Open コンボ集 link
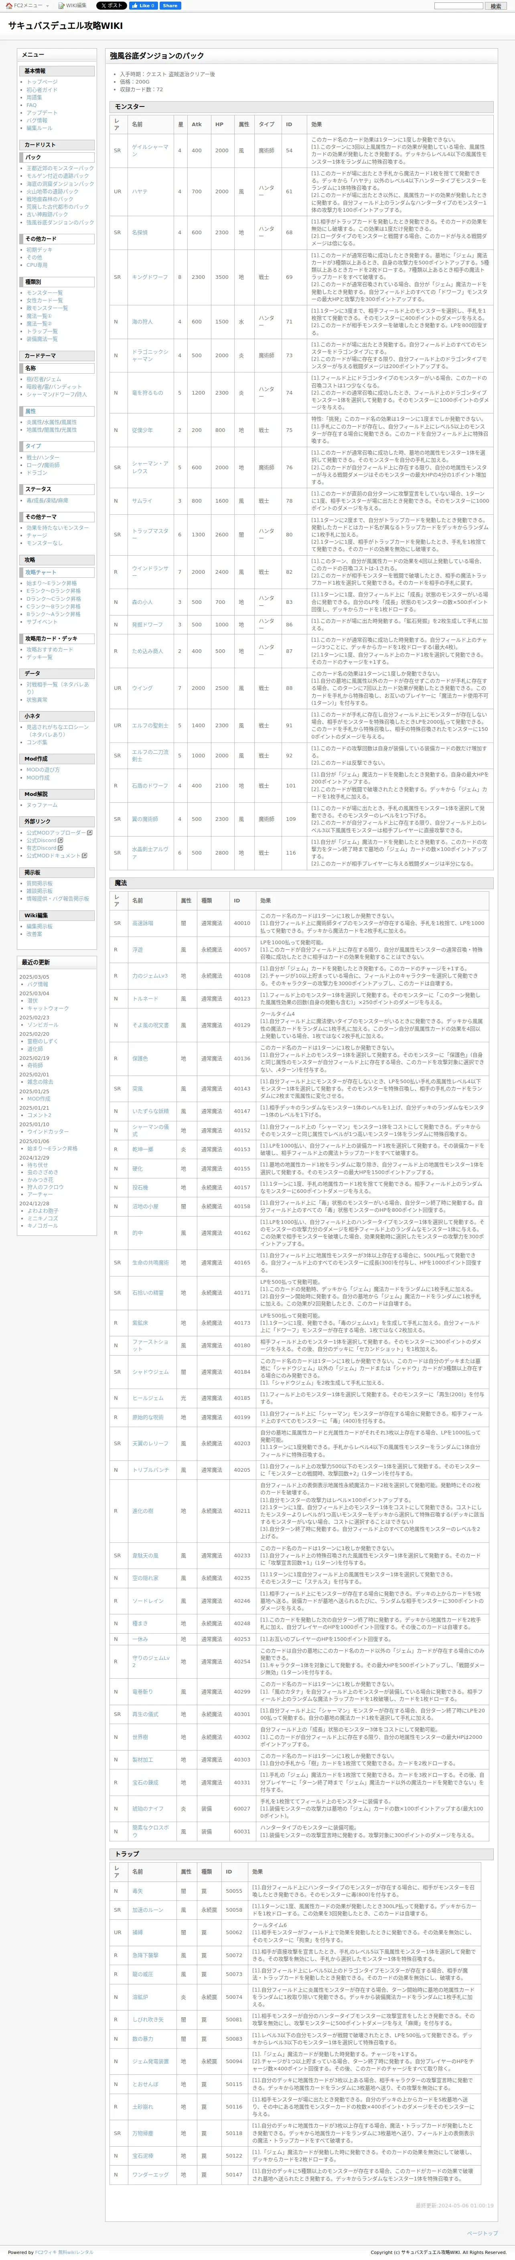Viewport: 515px width, 2260px height. (x=37, y=742)
